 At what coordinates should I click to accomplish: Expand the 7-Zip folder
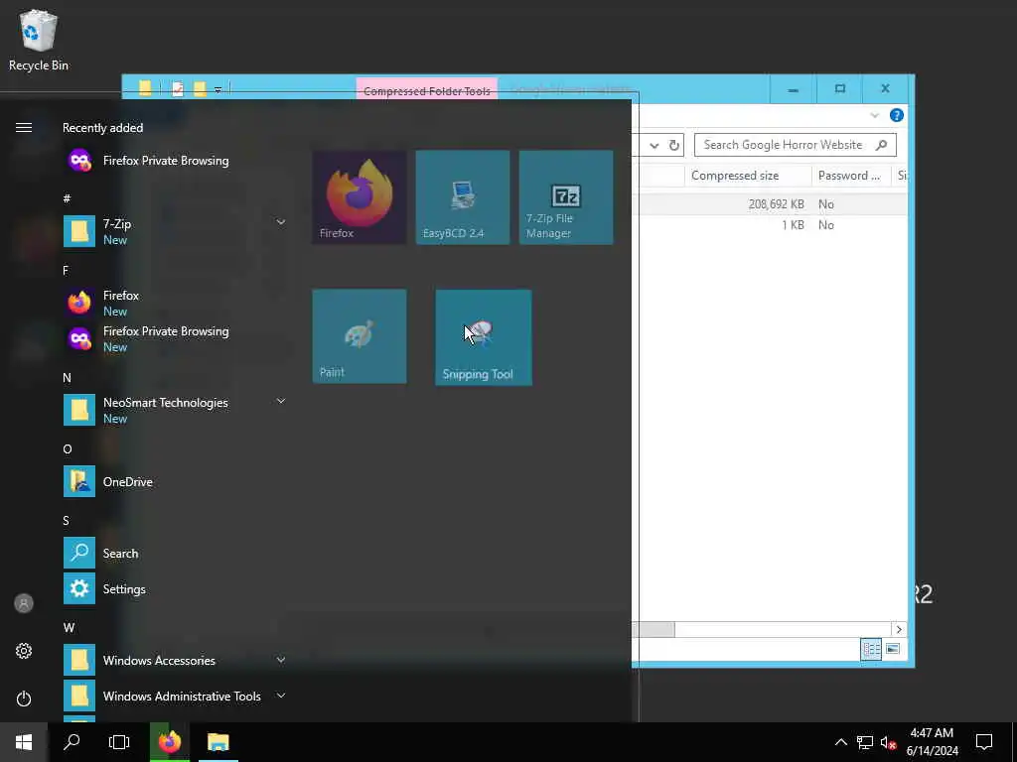point(281,222)
